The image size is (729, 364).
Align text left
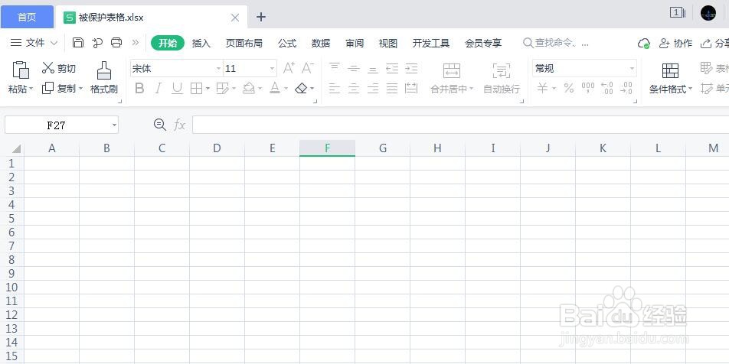click(335, 88)
